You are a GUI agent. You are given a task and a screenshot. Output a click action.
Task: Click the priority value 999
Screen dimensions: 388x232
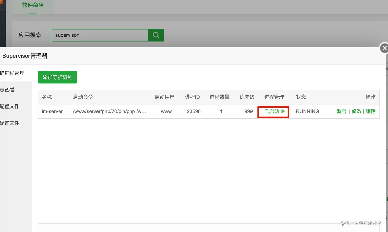pos(248,111)
